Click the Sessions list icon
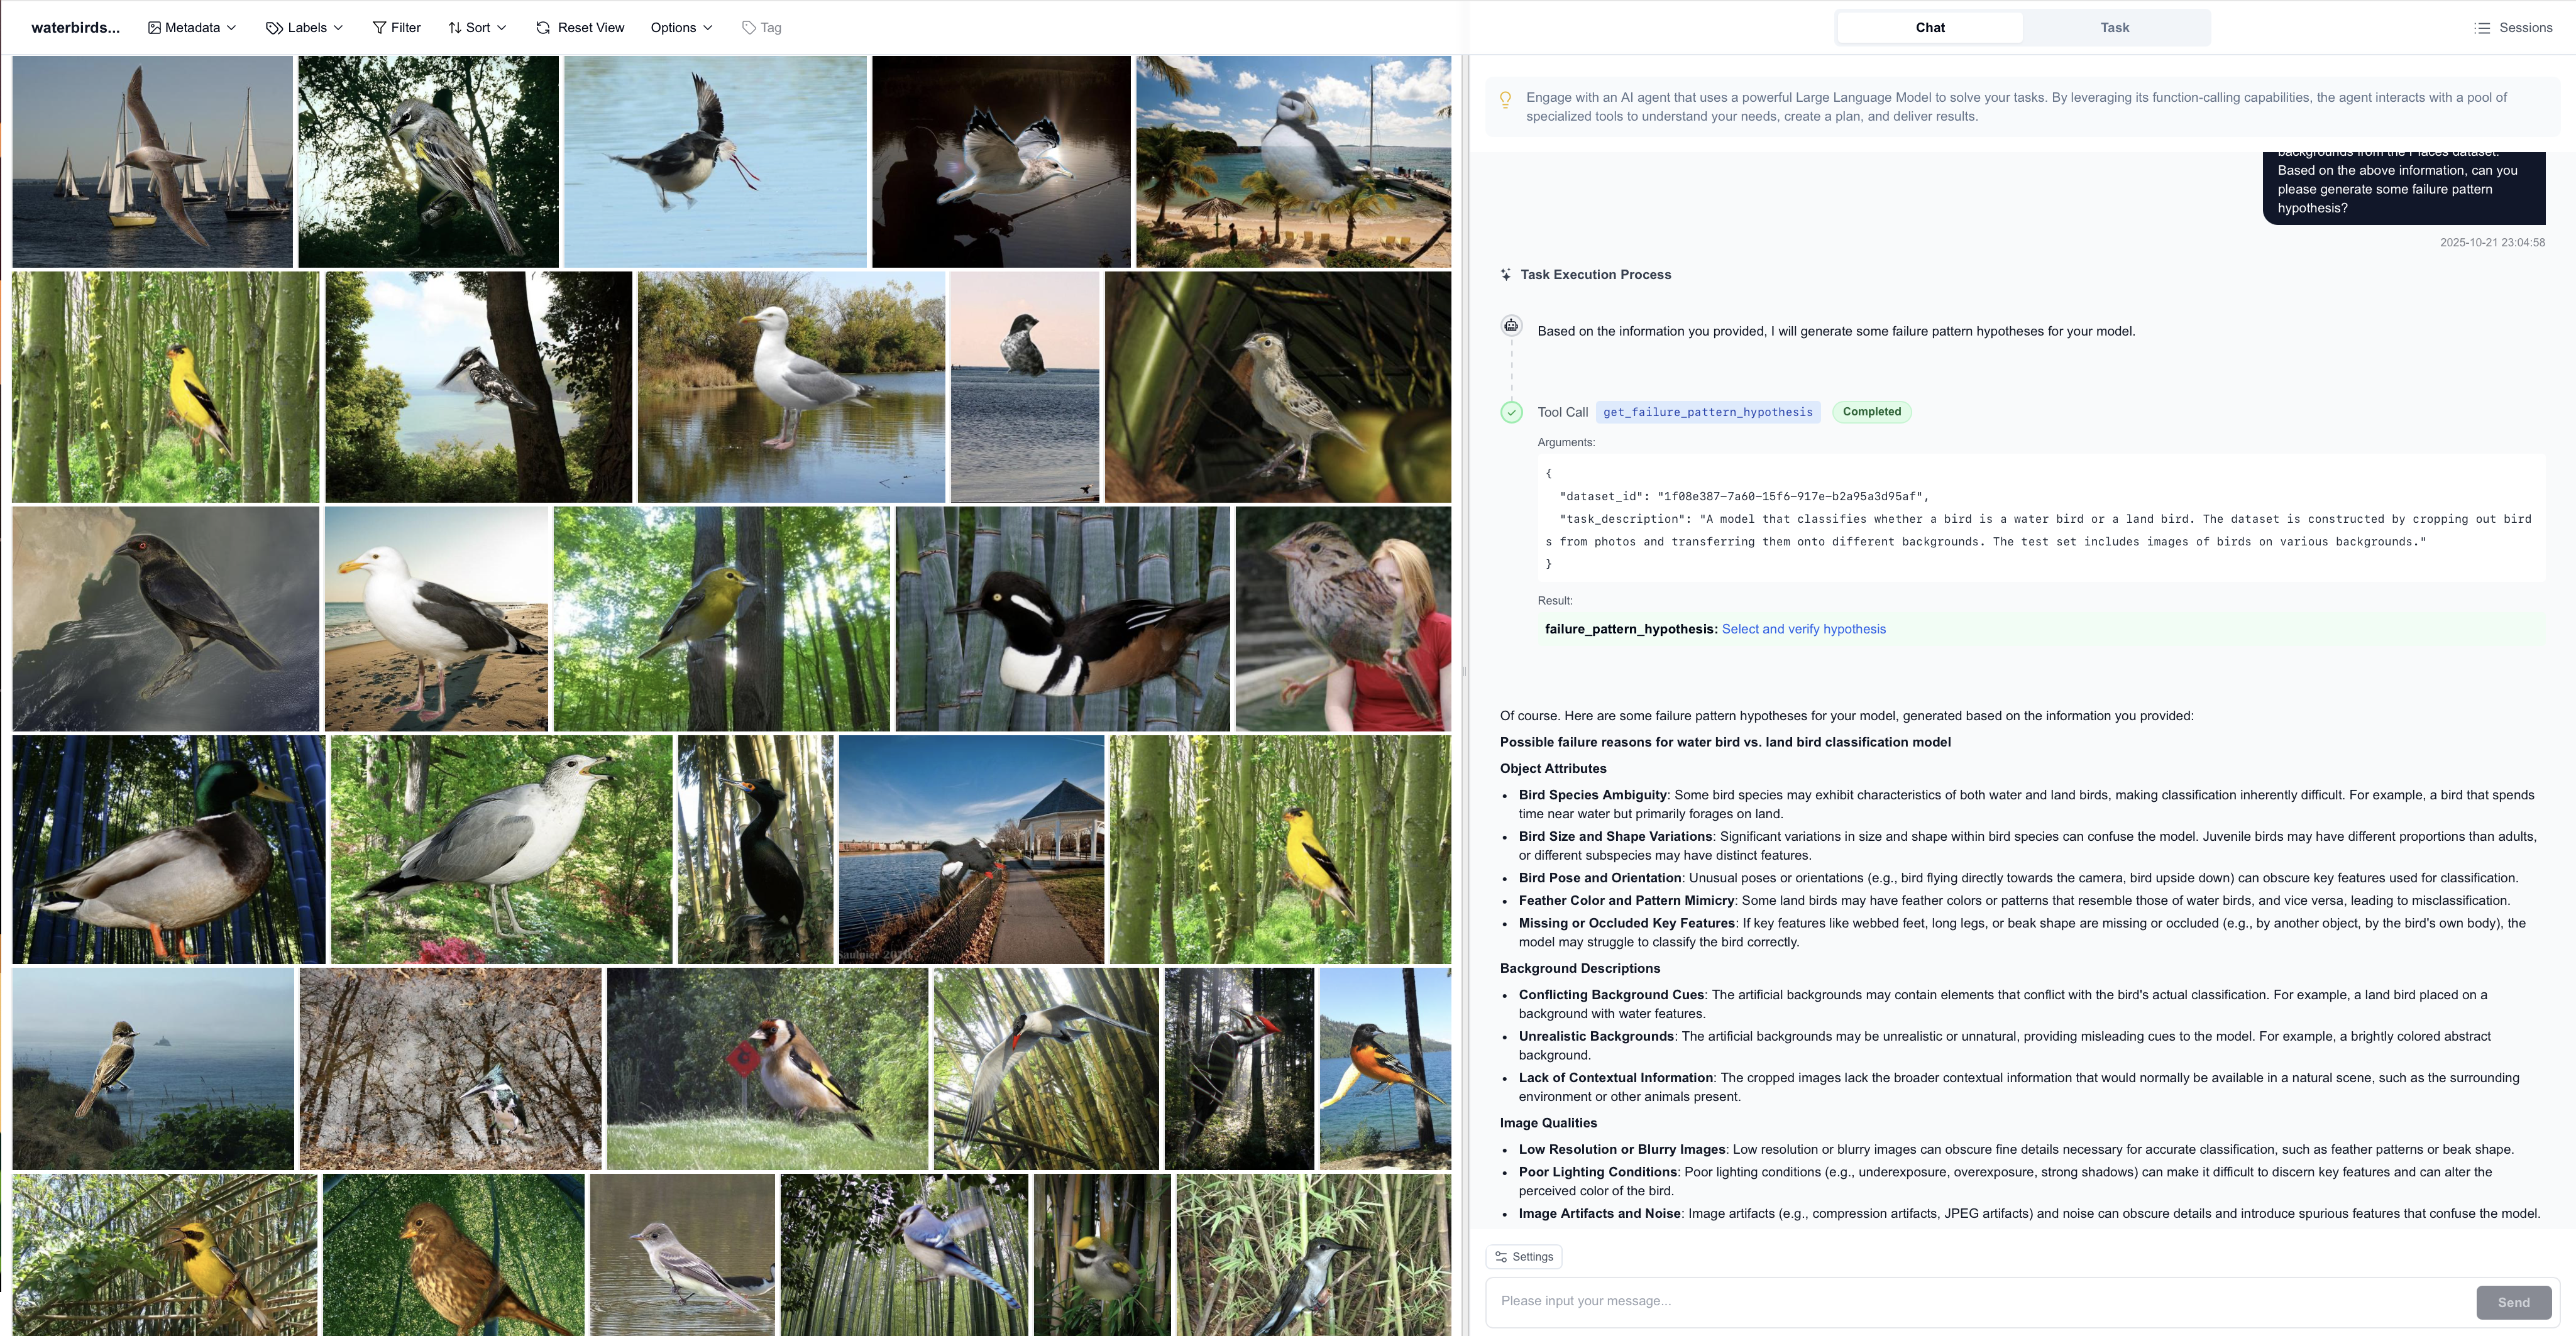Image resolution: width=2576 pixels, height=1336 pixels. [x=2482, y=28]
